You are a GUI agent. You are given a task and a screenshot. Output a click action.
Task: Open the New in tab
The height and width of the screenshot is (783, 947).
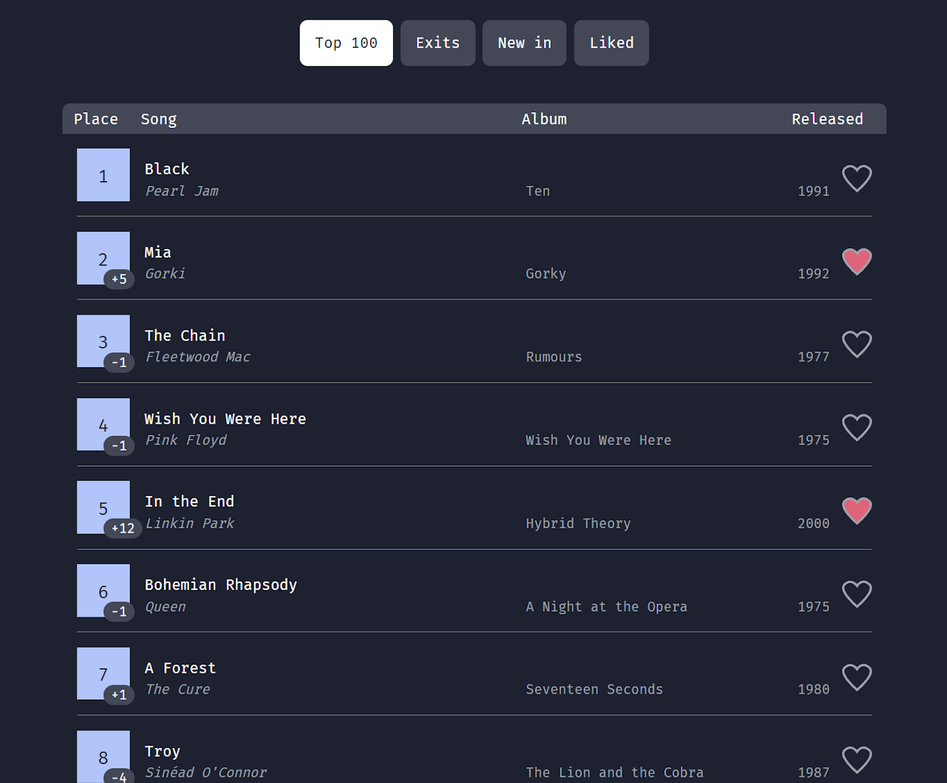click(524, 43)
